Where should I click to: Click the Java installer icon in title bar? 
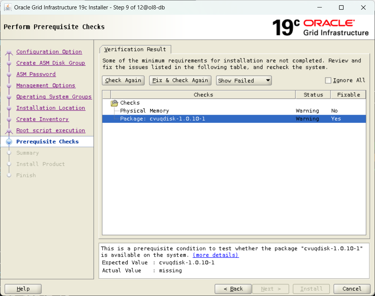click(x=7, y=7)
